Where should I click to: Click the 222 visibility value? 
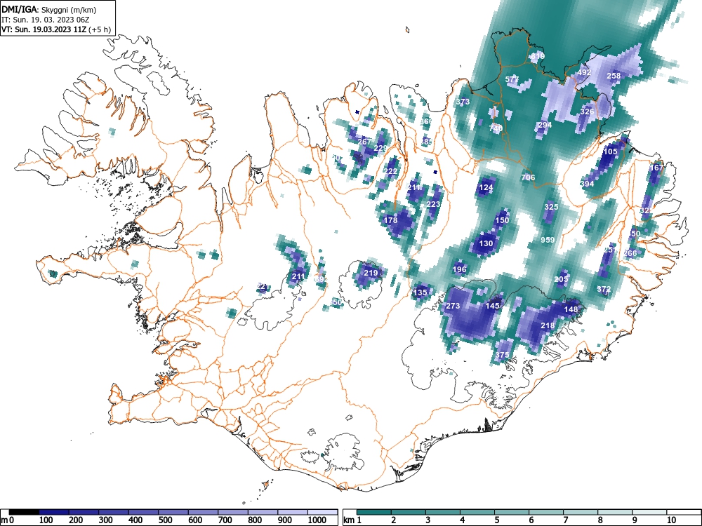tap(391, 172)
